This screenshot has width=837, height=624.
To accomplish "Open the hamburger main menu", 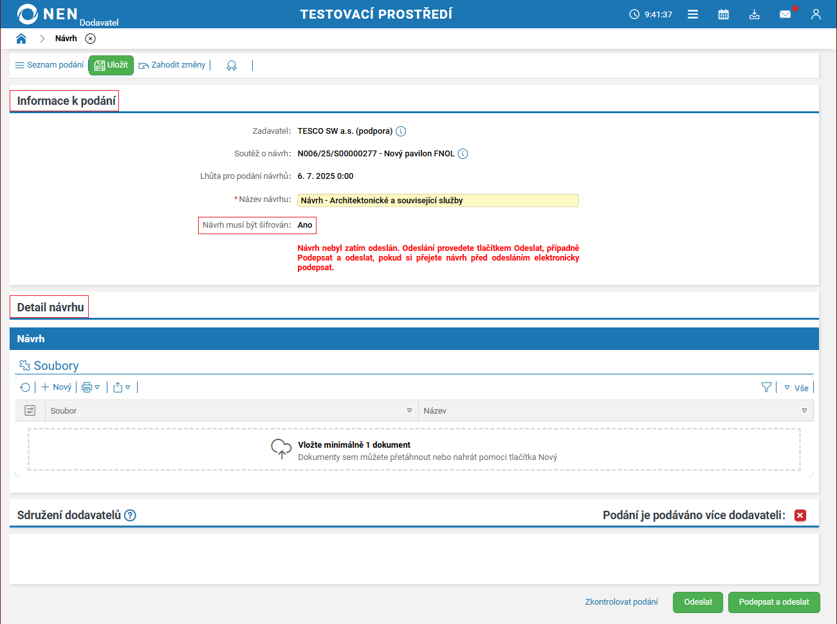I will coord(693,14).
